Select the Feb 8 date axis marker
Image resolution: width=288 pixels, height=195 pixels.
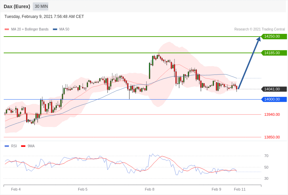pyautogui.click(x=149, y=189)
